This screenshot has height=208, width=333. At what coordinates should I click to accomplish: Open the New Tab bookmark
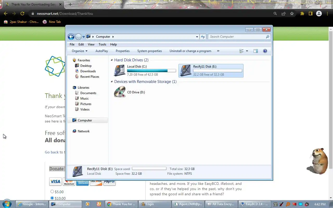pos(52,22)
